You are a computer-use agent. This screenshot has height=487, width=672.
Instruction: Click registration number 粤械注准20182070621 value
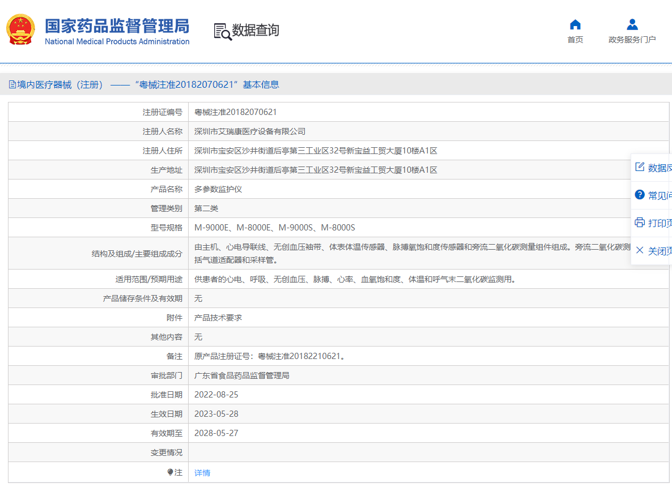point(235,112)
